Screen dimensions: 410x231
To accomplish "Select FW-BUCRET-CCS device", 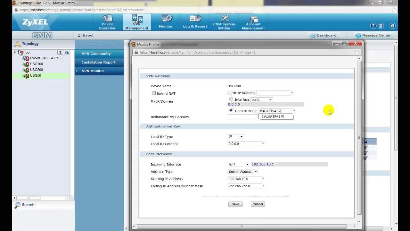I will coord(45,58).
